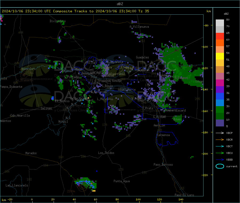
Task: Click the white VBCP arrow legend icon
Action: tap(220, 133)
